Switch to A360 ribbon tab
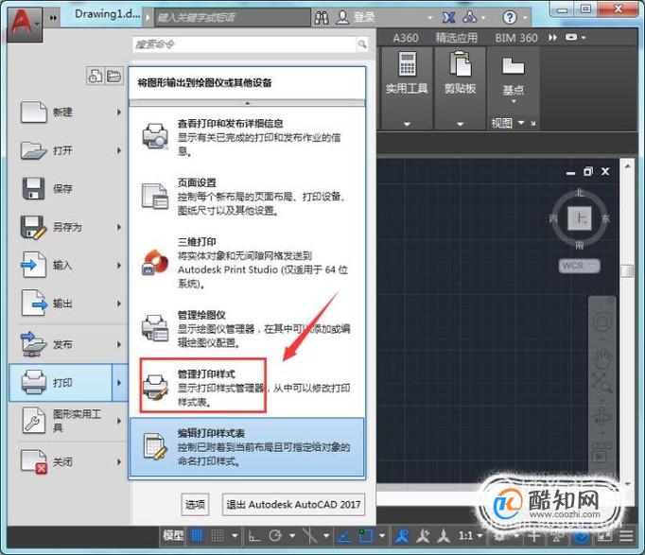 [406, 38]
